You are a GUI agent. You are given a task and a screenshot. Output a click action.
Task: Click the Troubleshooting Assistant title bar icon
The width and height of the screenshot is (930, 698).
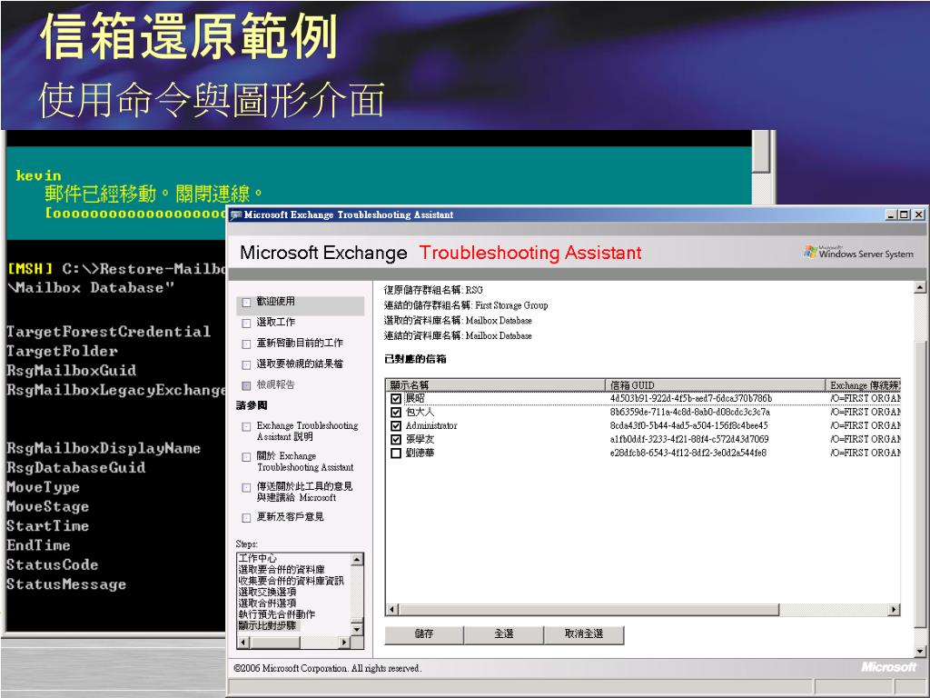[235, 214]
